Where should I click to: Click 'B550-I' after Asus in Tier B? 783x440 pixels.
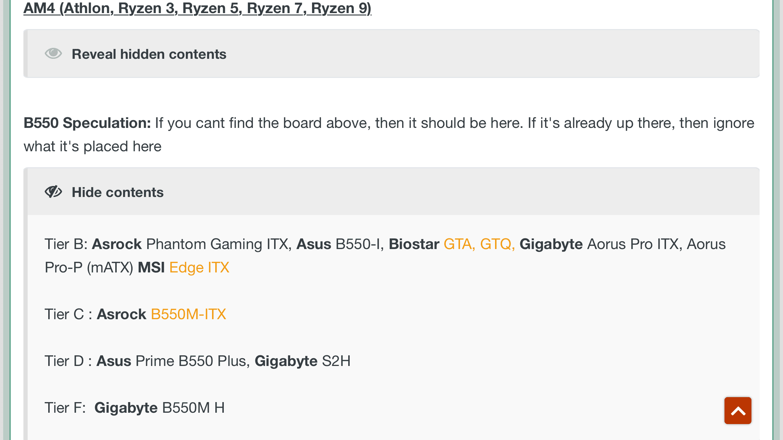pyautogui.click(x=358, y=244)
